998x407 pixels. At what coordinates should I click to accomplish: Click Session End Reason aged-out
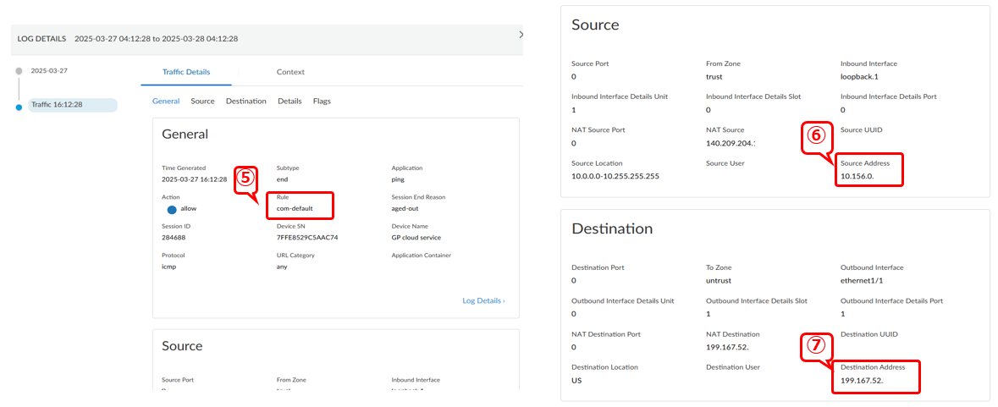point(405,209)
